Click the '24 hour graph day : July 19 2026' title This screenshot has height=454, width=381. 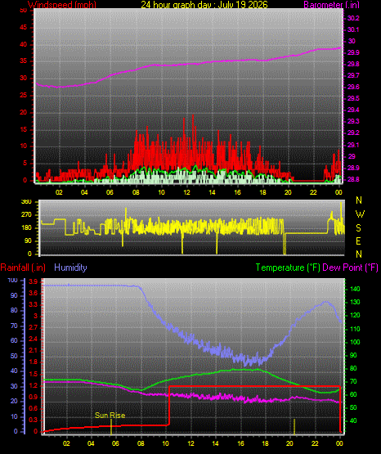point(204,4)
